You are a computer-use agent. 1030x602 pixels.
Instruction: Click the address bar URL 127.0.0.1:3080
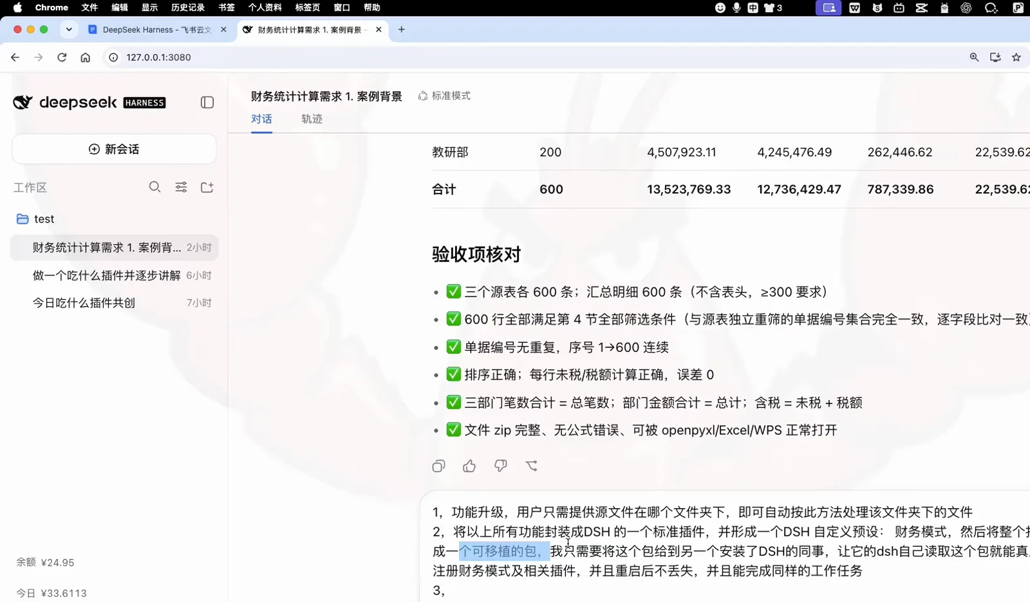point(158,57)
